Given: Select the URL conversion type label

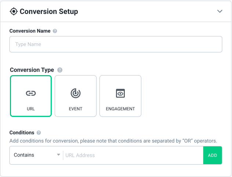Looking at the screenshot, I should pos(30,109).
